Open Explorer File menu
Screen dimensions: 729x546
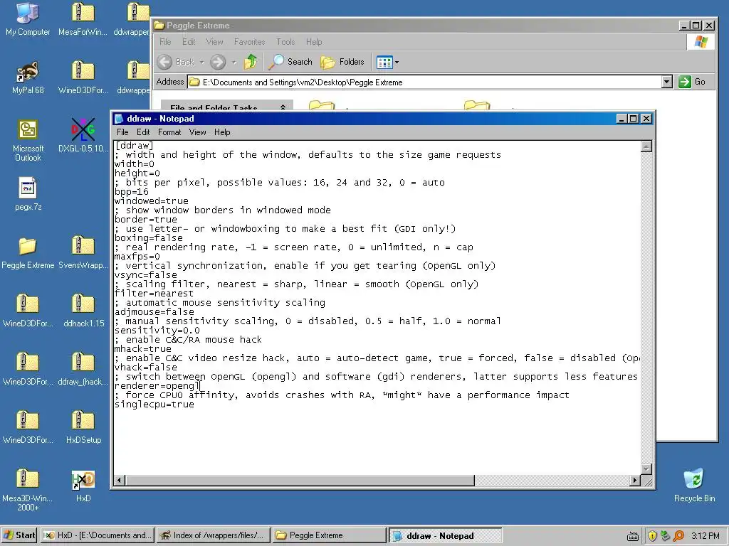coord(165,42)
